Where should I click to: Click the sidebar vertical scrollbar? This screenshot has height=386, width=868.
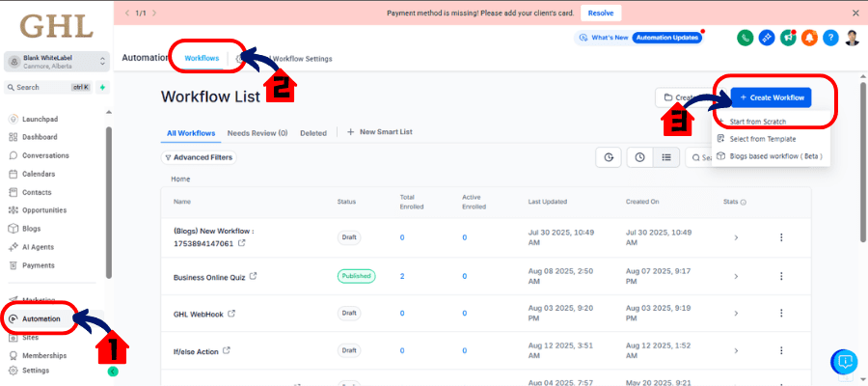[110, 202]
